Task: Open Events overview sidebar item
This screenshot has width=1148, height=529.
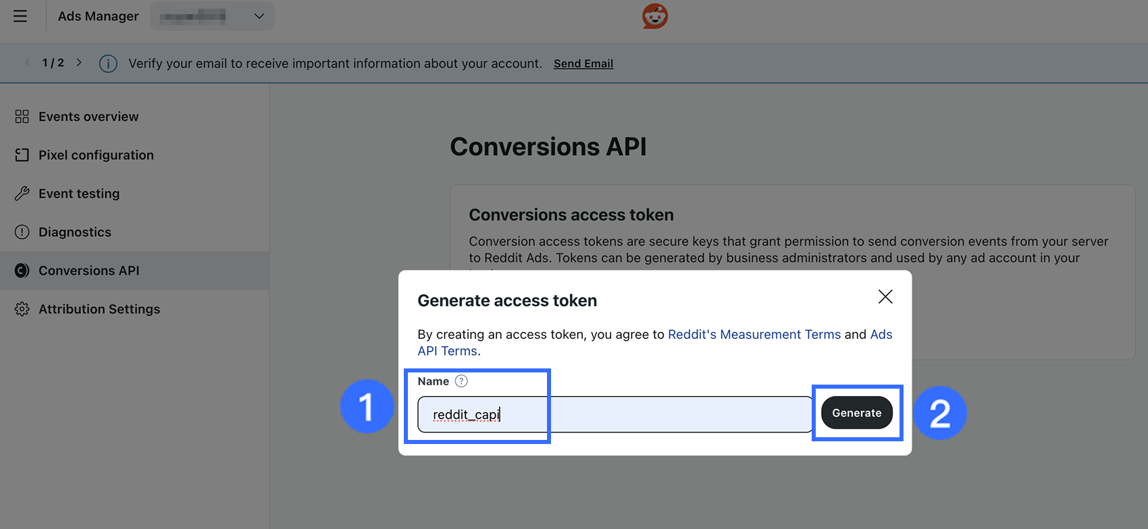Action: (x=88, y=117)
